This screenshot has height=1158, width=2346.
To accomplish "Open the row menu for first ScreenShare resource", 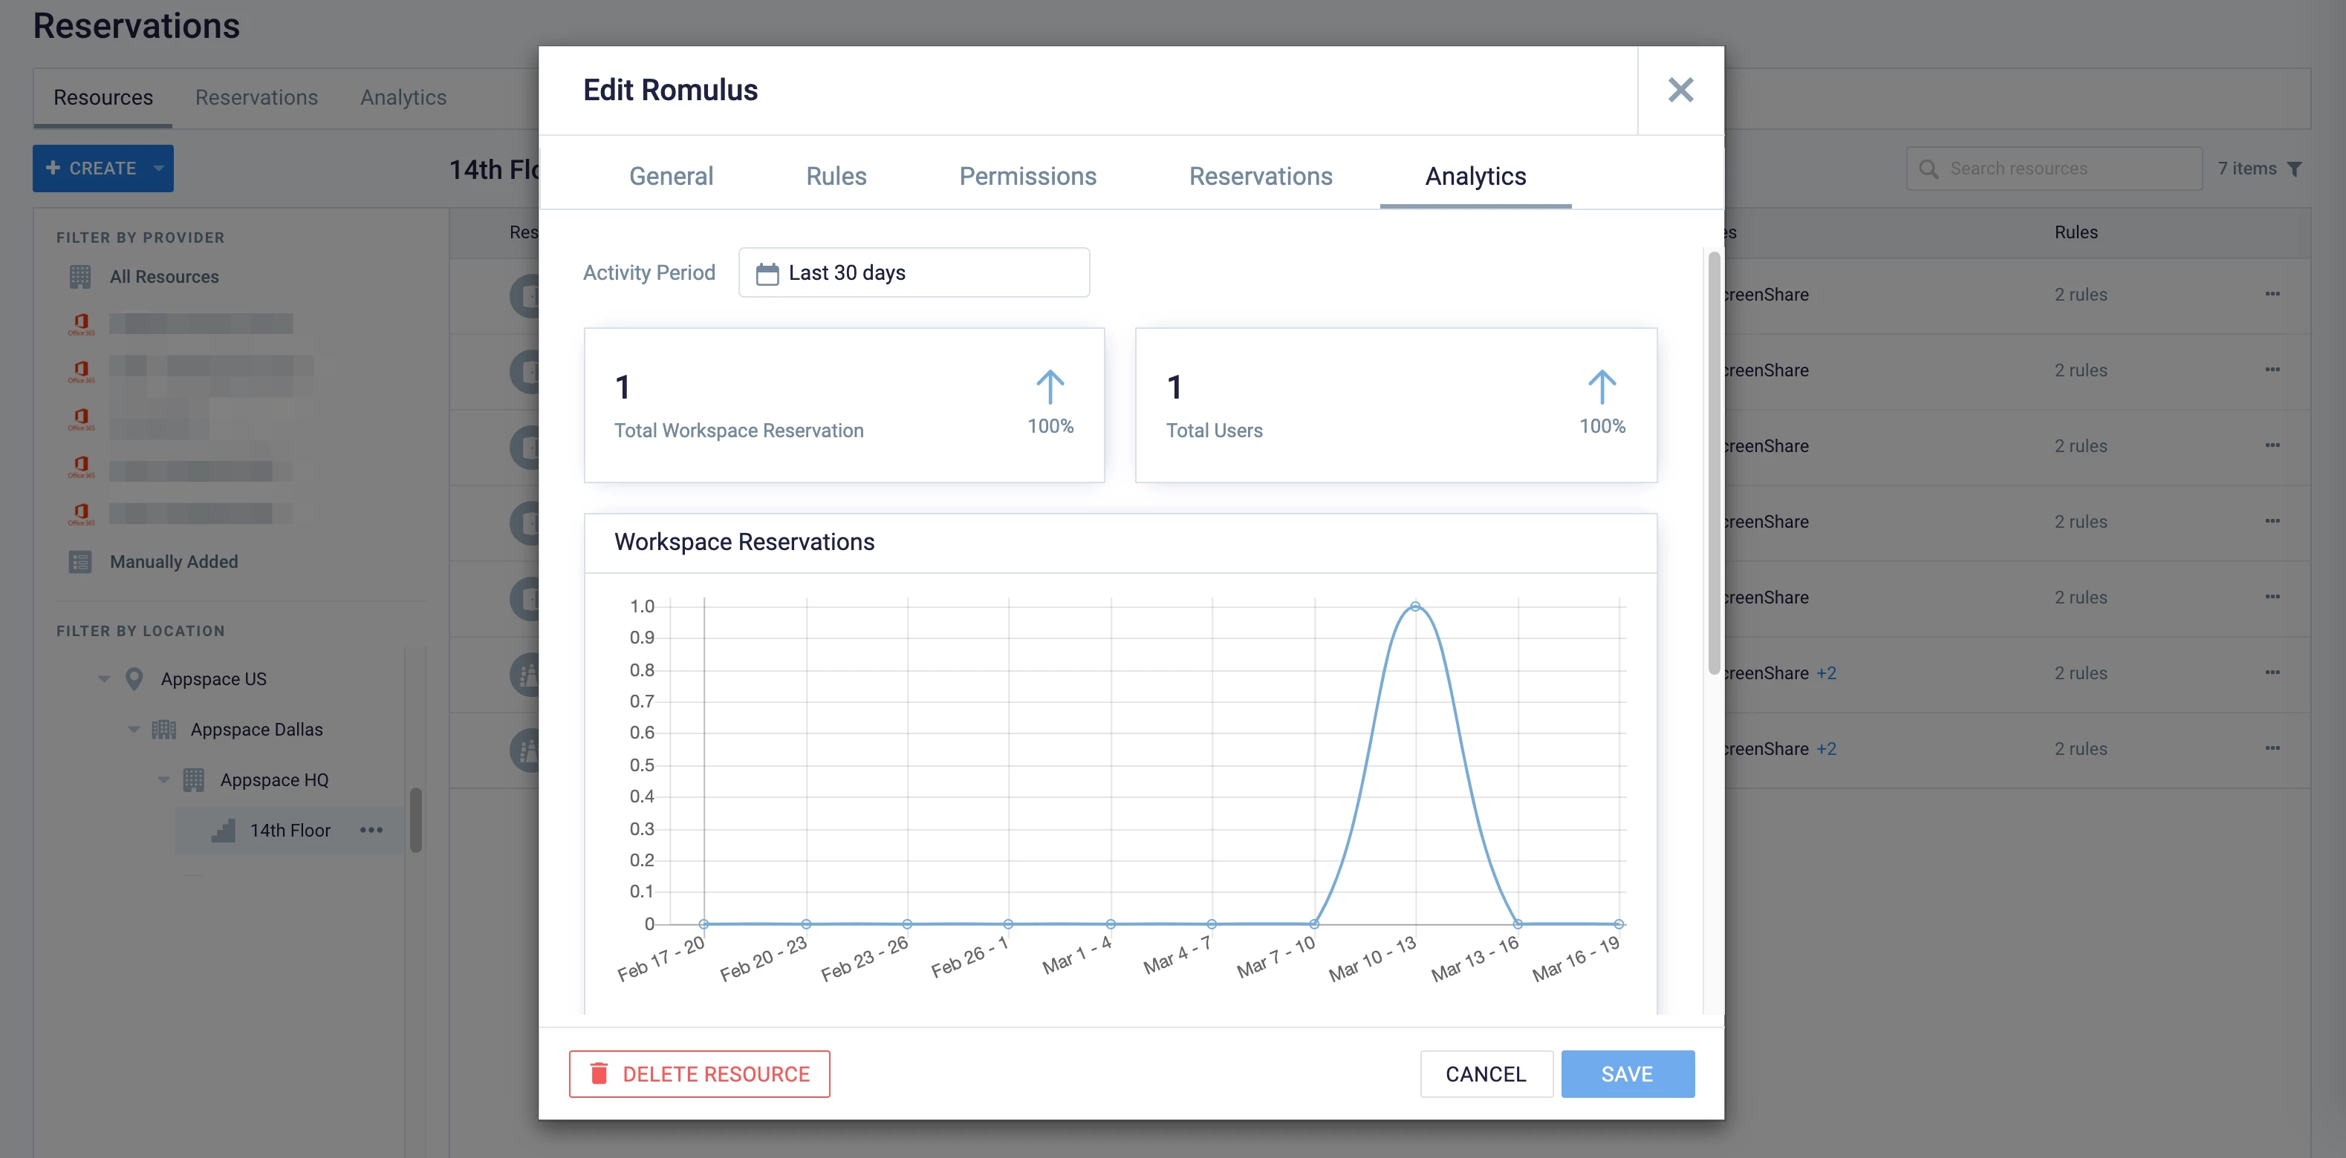I will [2272, 294].
